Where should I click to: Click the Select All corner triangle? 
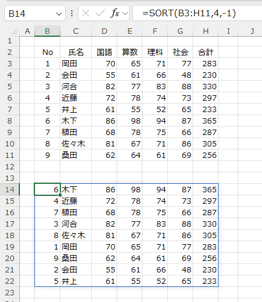tap(14, 31)
